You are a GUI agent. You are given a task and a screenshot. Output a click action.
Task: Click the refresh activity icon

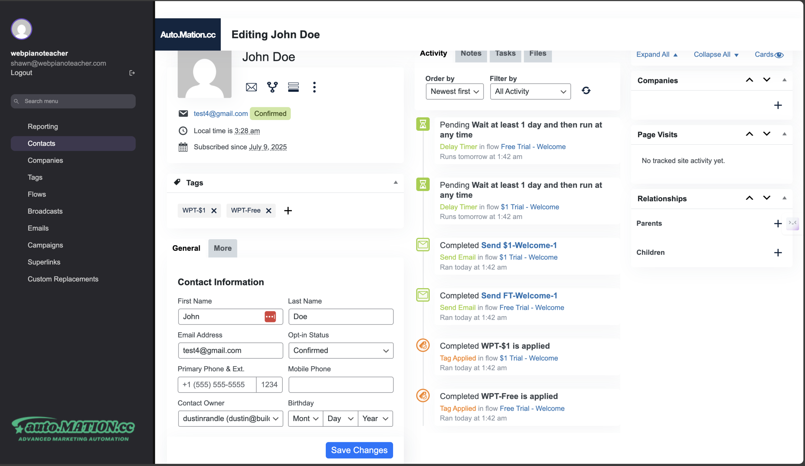[586, 91]
